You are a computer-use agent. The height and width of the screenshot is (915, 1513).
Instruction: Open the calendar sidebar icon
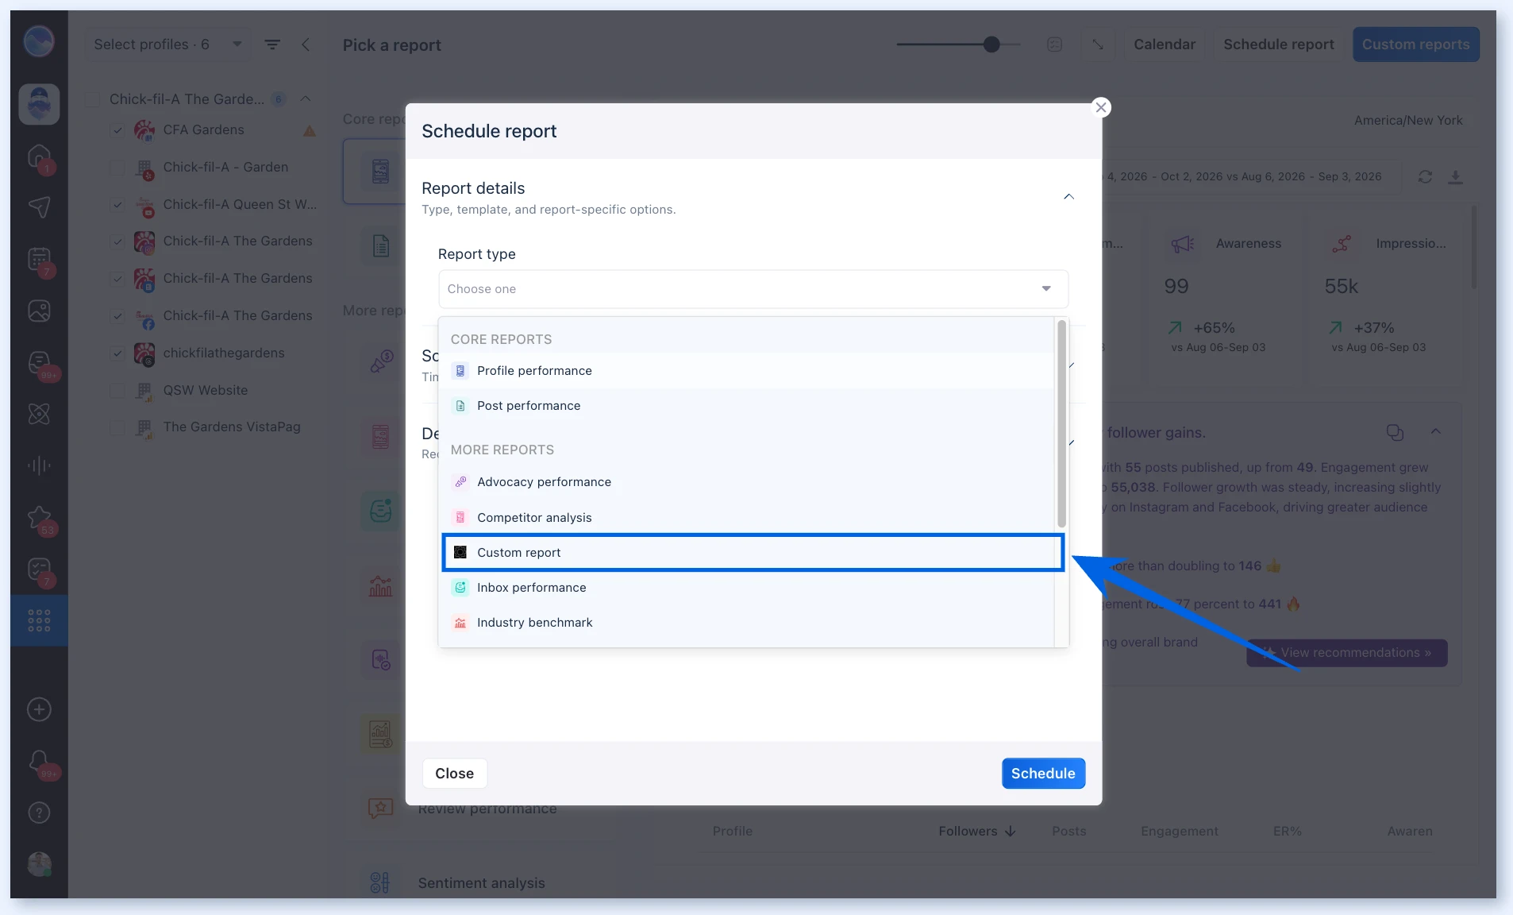pos(39,260)
